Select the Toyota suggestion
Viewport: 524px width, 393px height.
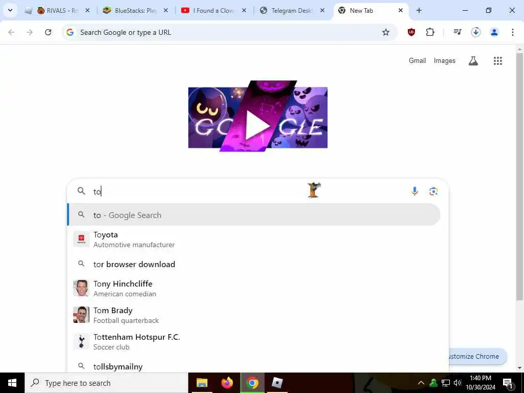[x=254, y=239]
